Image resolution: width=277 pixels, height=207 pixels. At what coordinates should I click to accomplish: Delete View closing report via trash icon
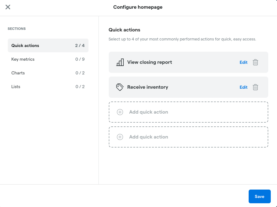255,62
